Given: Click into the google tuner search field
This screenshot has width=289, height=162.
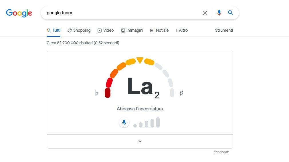Looking at the screenshot, I should 122,13.
